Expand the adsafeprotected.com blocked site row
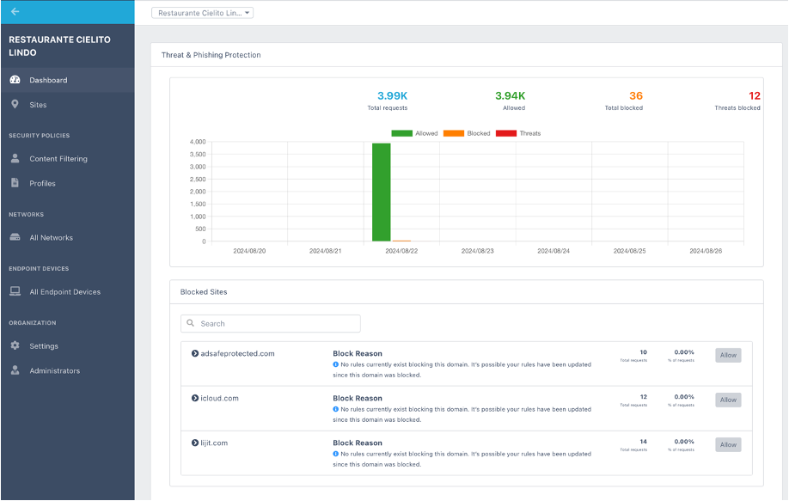Image resolution: width=789 pixels, height=501 pixels. pyautogui.click(x=195, y=353)
